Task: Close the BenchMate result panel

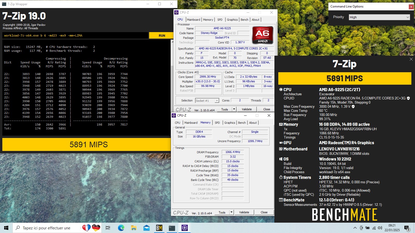Action: [411, 59]
